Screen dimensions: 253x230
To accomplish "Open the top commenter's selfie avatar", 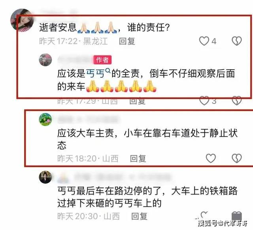I will 22,20.
